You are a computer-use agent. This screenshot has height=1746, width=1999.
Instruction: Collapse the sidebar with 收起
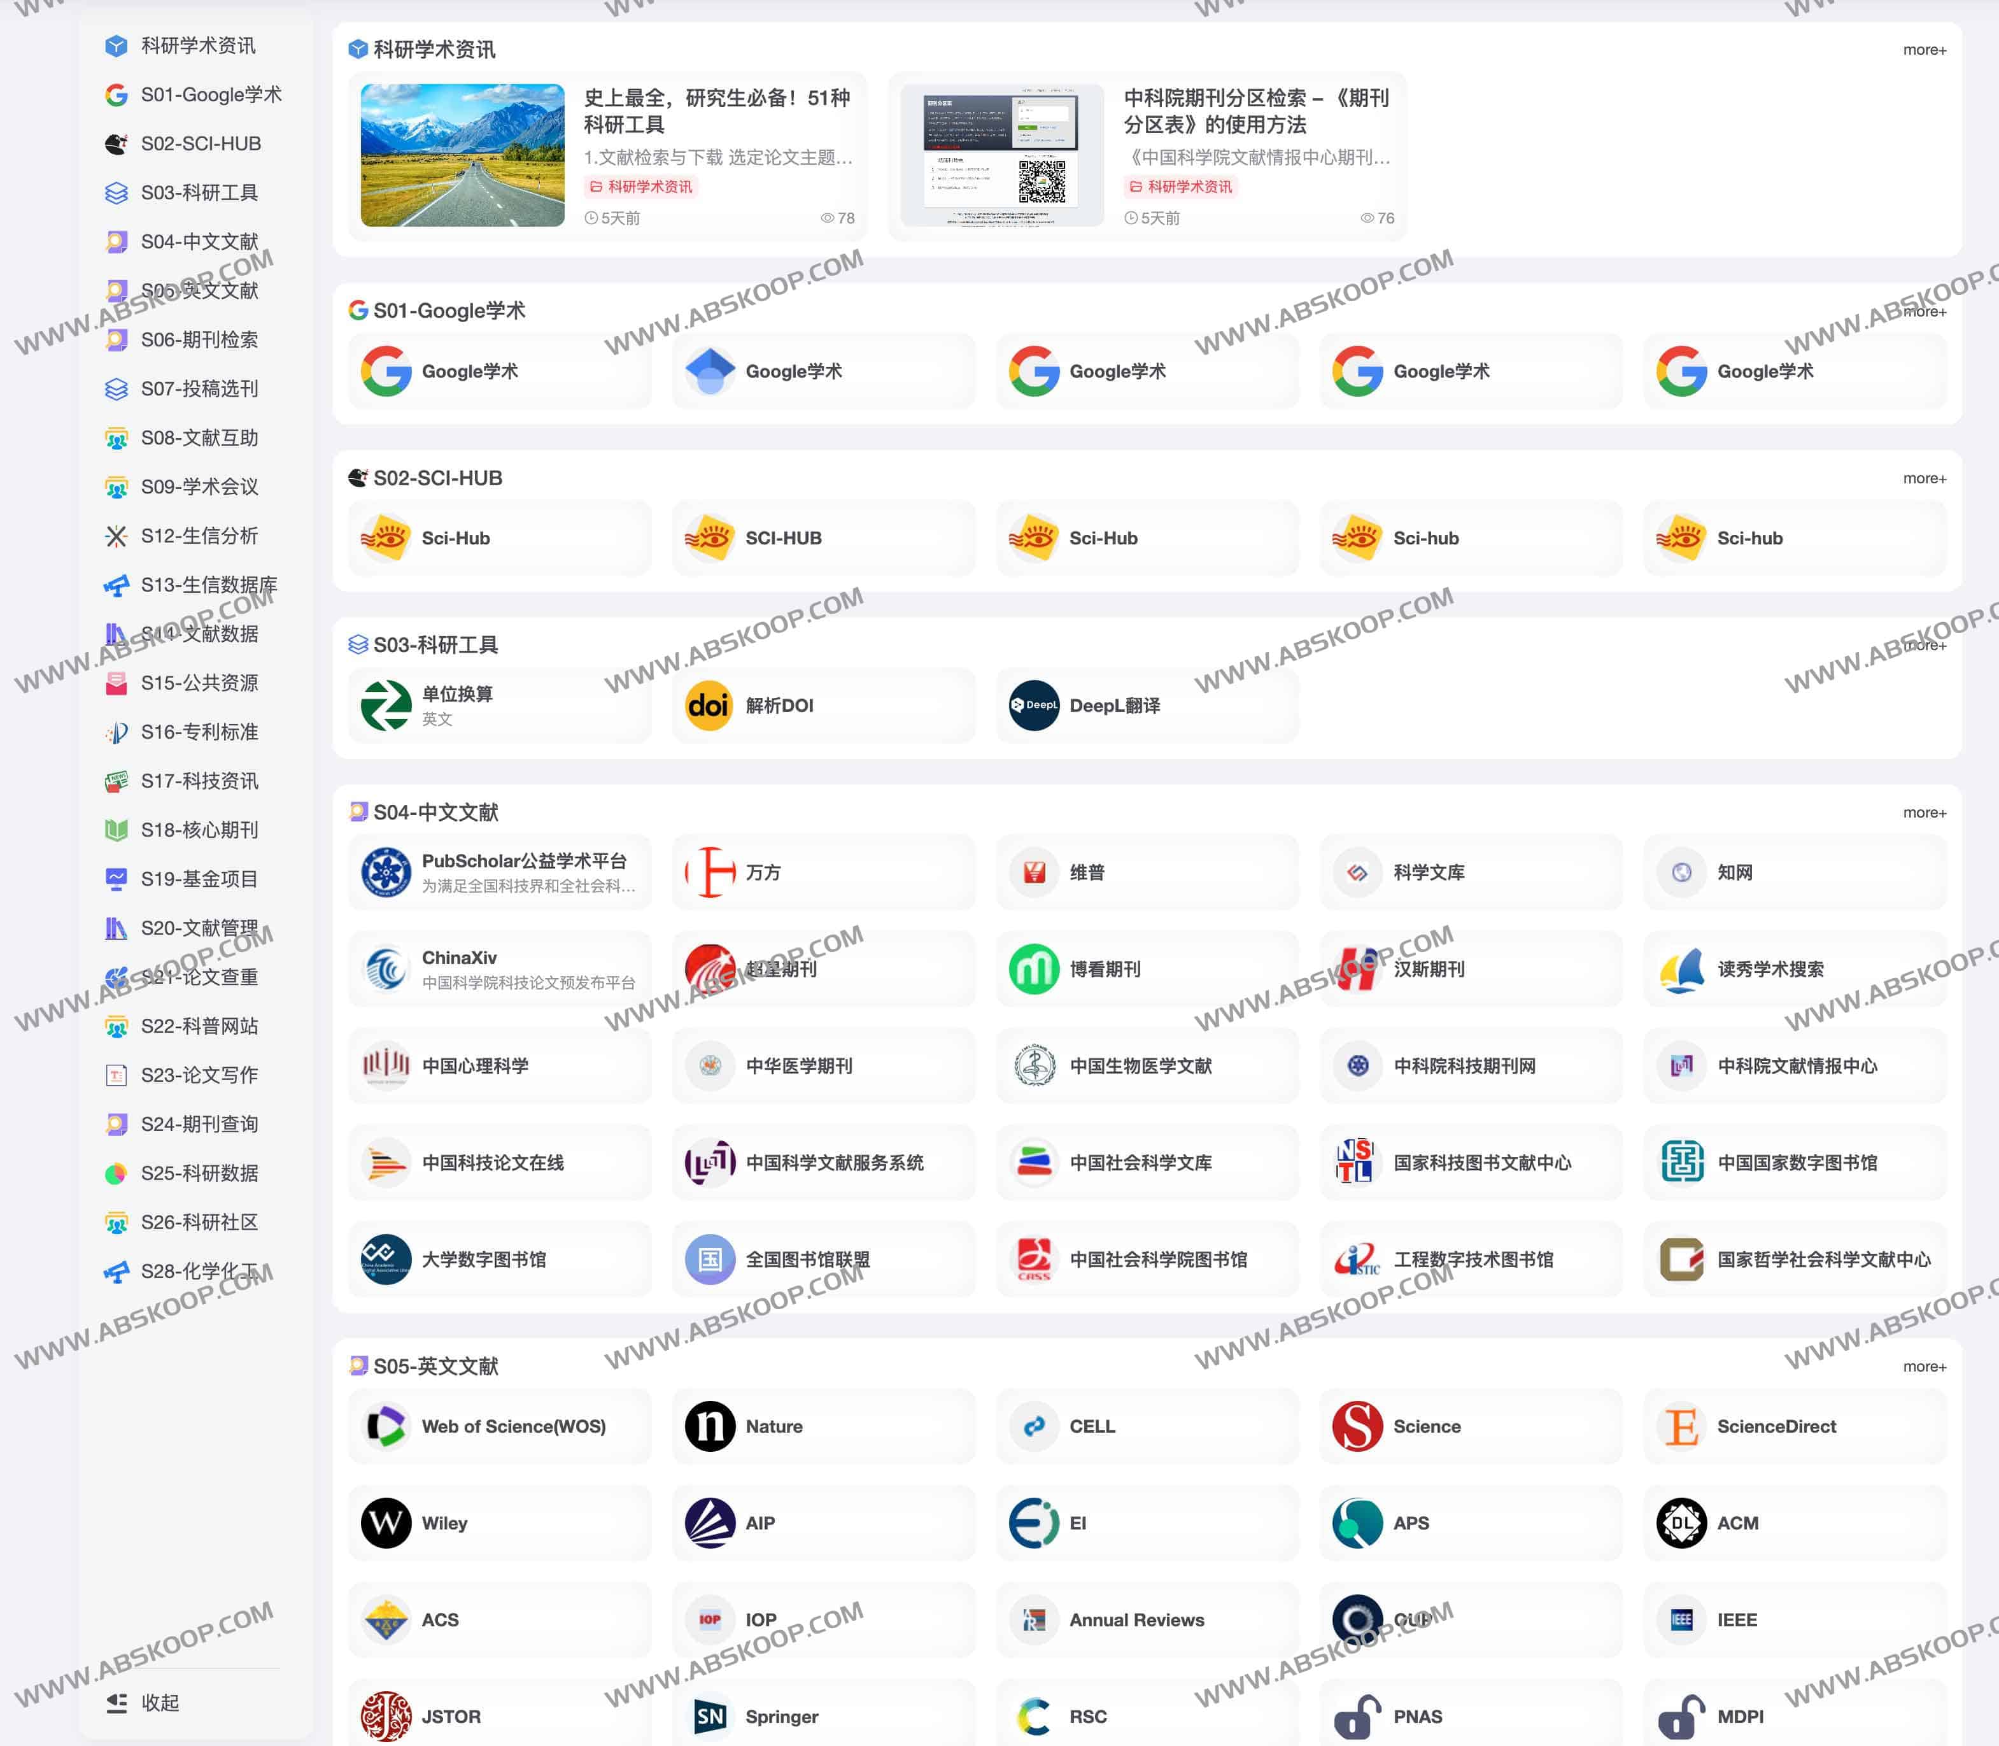tap(143, 1702)
